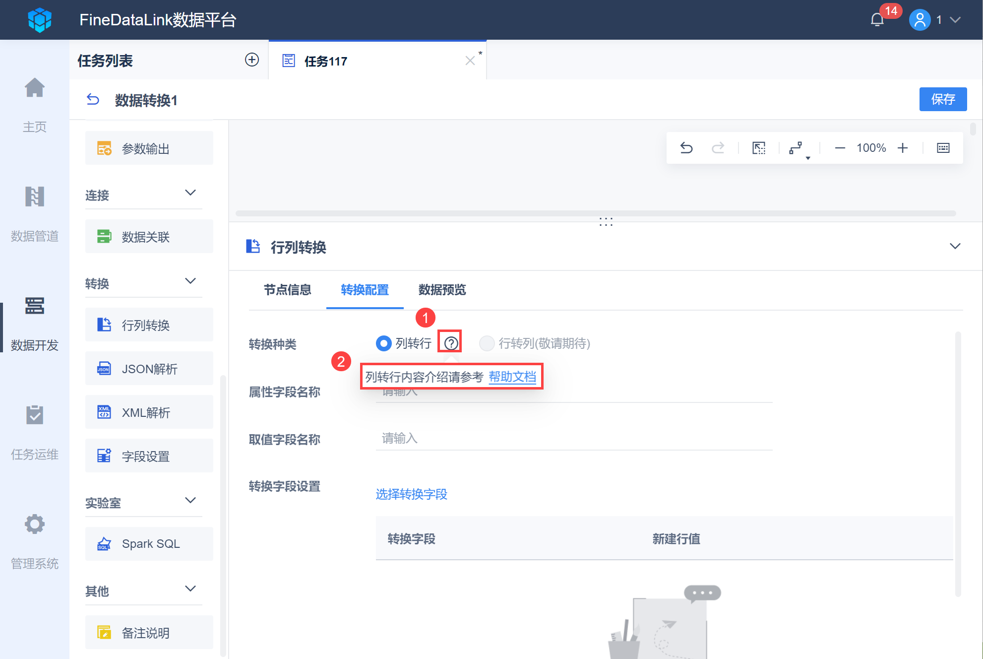Click the undo arrow in canvas toolbar
Screen dimensions: 983x659
(686, 148)
